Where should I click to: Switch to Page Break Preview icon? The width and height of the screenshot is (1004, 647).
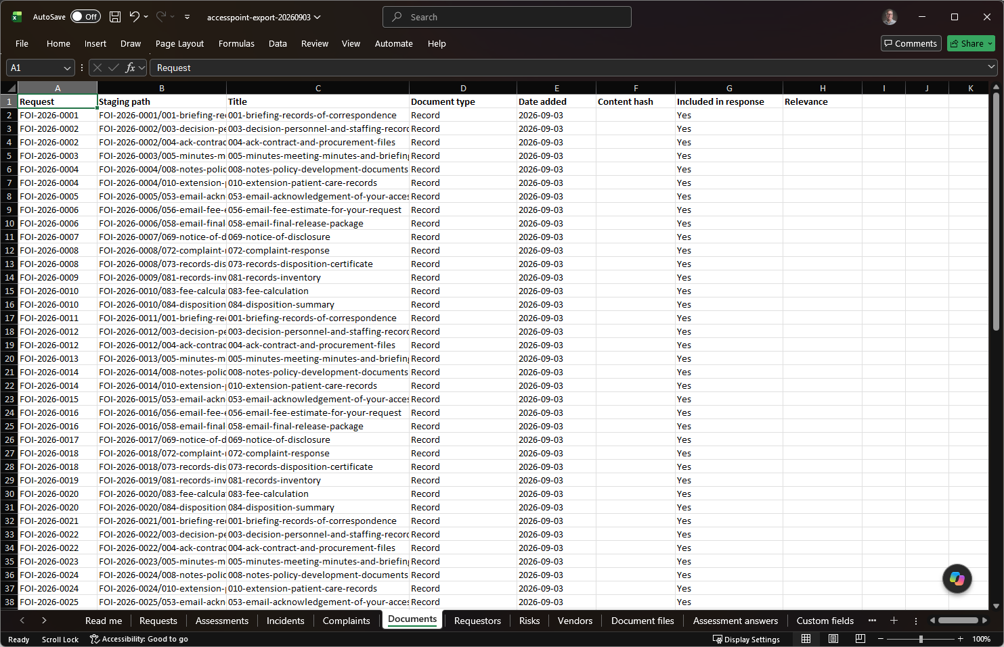coord(860,639)
